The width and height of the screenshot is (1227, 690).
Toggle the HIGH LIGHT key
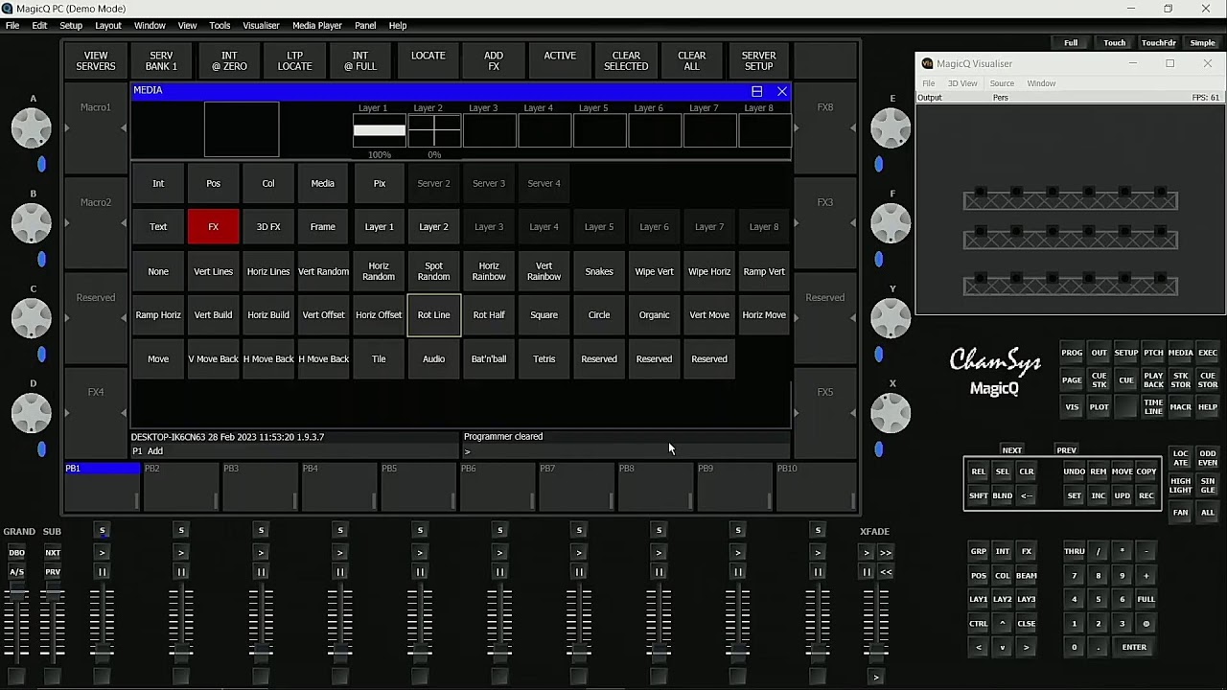tap(1180, 486)
